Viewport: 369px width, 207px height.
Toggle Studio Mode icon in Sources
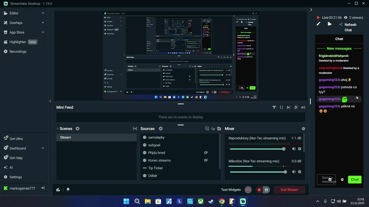tap(207, 129)
